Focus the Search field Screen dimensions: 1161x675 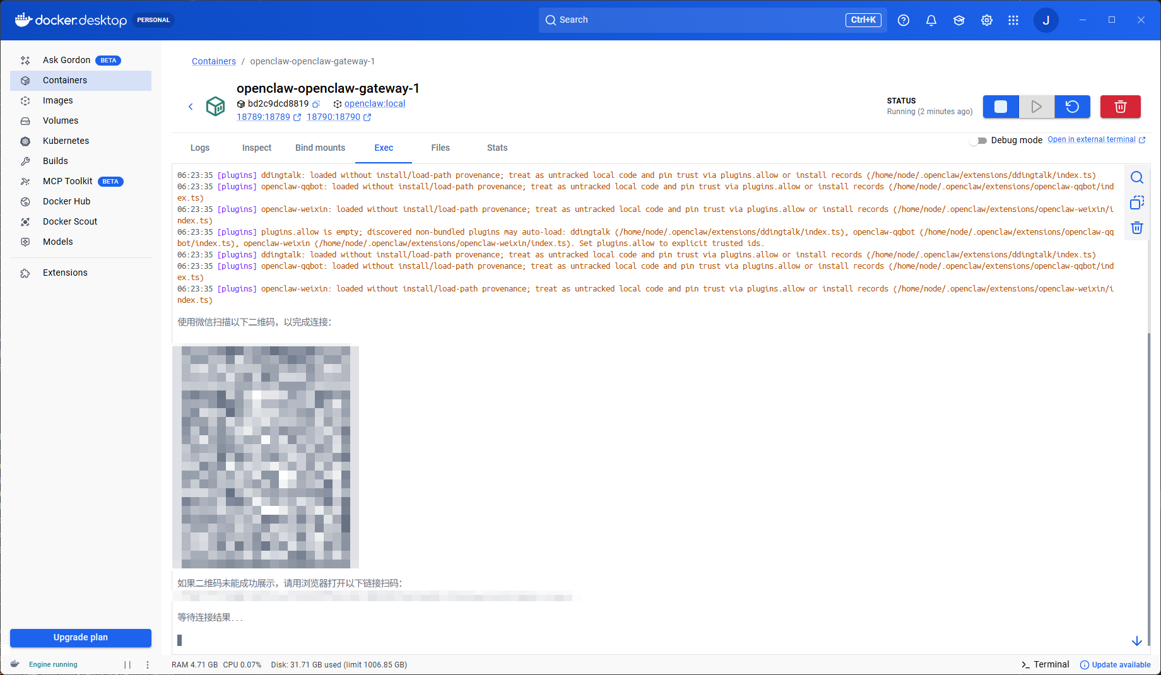click(x=713, y=20)
